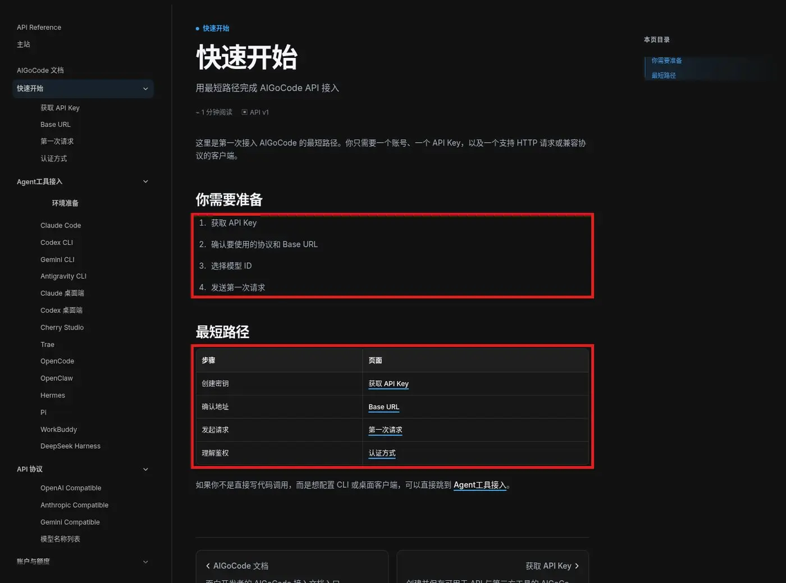The width and height of the screenshot is (786, 583).
Task: Open the Antigravity CLI guide
Action: point(63,276)
